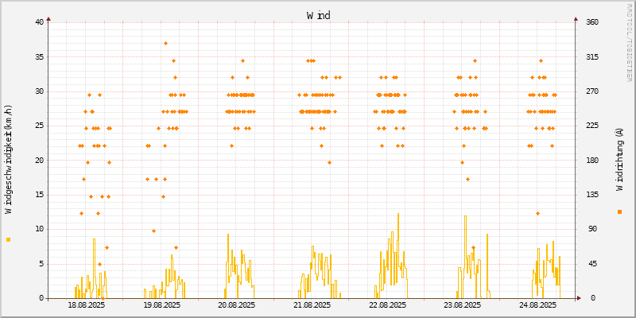Select the 19.08.2025 date label
Screen dimensions: 636x318
point(161,305)
